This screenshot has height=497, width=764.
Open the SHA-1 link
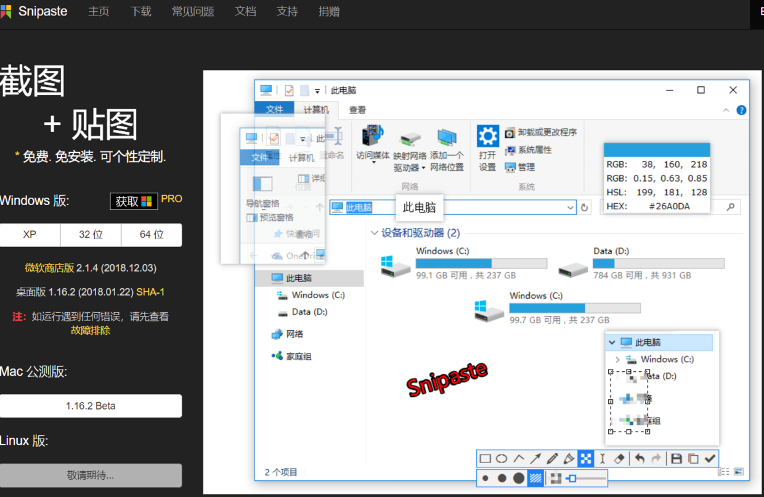coord(150,292)
